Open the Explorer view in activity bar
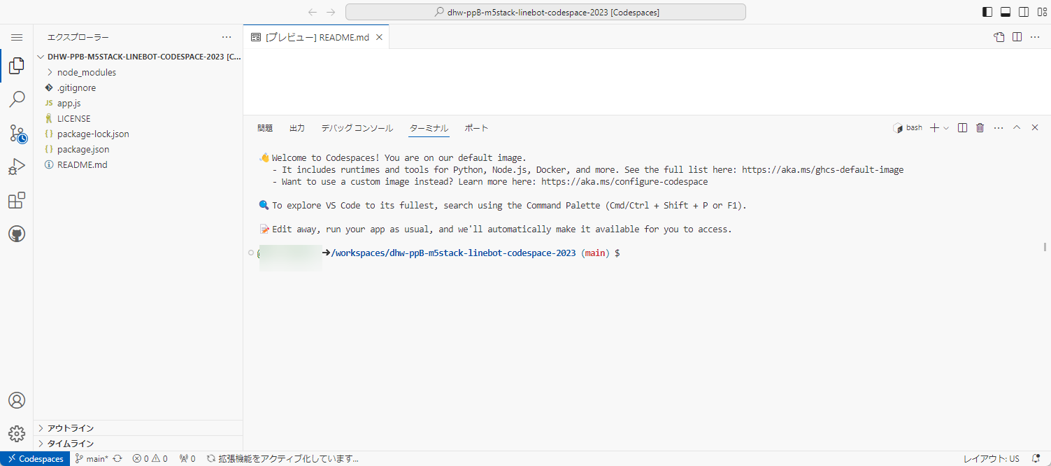The width and height of the screenshot is (1051, 466). tap(17, 66)
